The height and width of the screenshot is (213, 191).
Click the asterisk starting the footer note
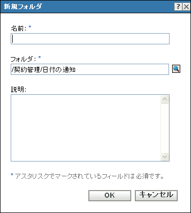(x=12, y=175)
